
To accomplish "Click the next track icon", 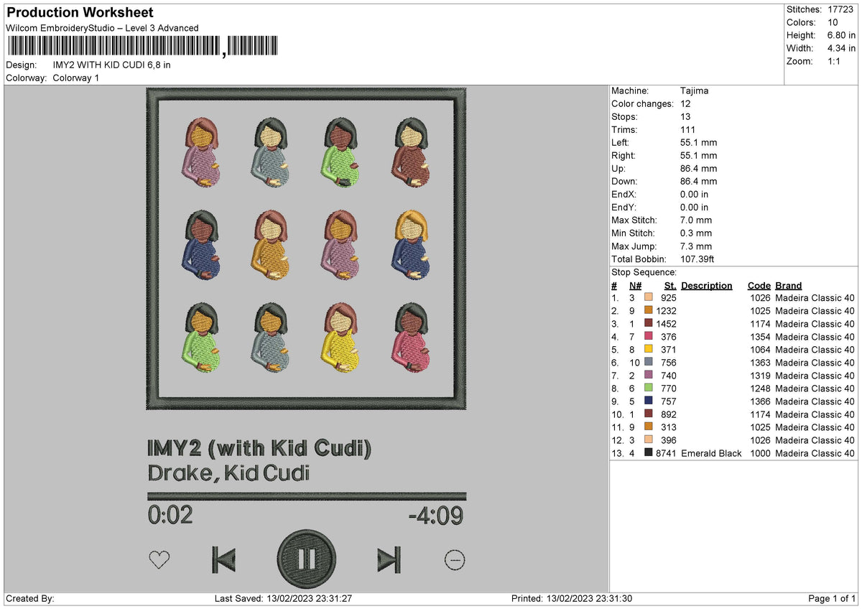I will (x=389, y=559).
